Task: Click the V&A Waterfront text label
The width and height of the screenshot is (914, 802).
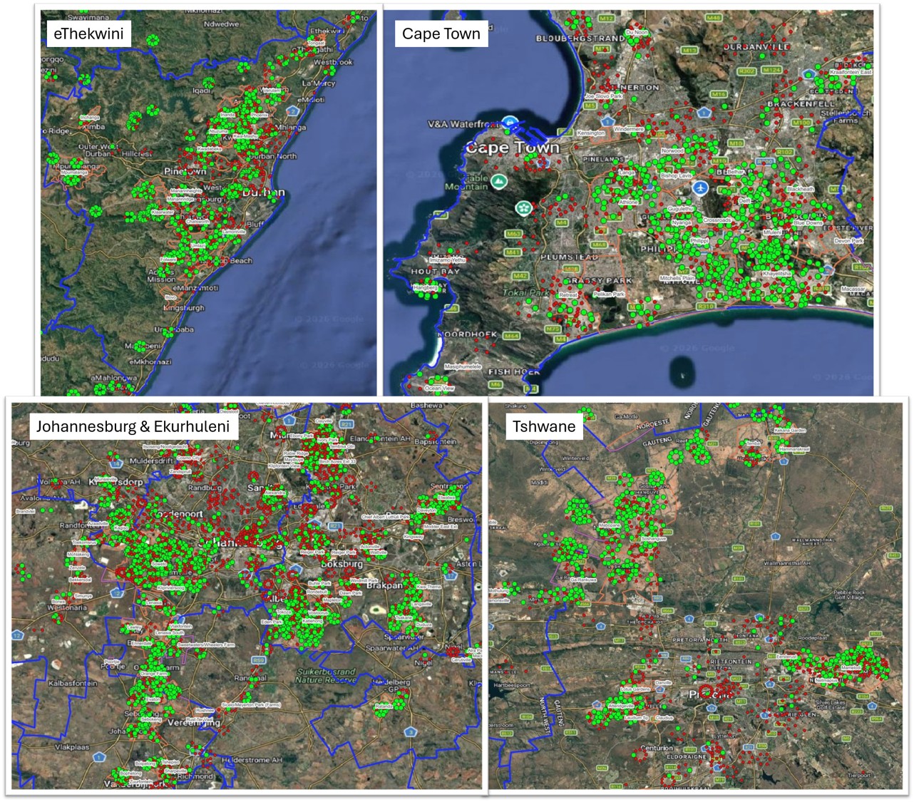Action: pyautogui.click(x=463, y=124)
